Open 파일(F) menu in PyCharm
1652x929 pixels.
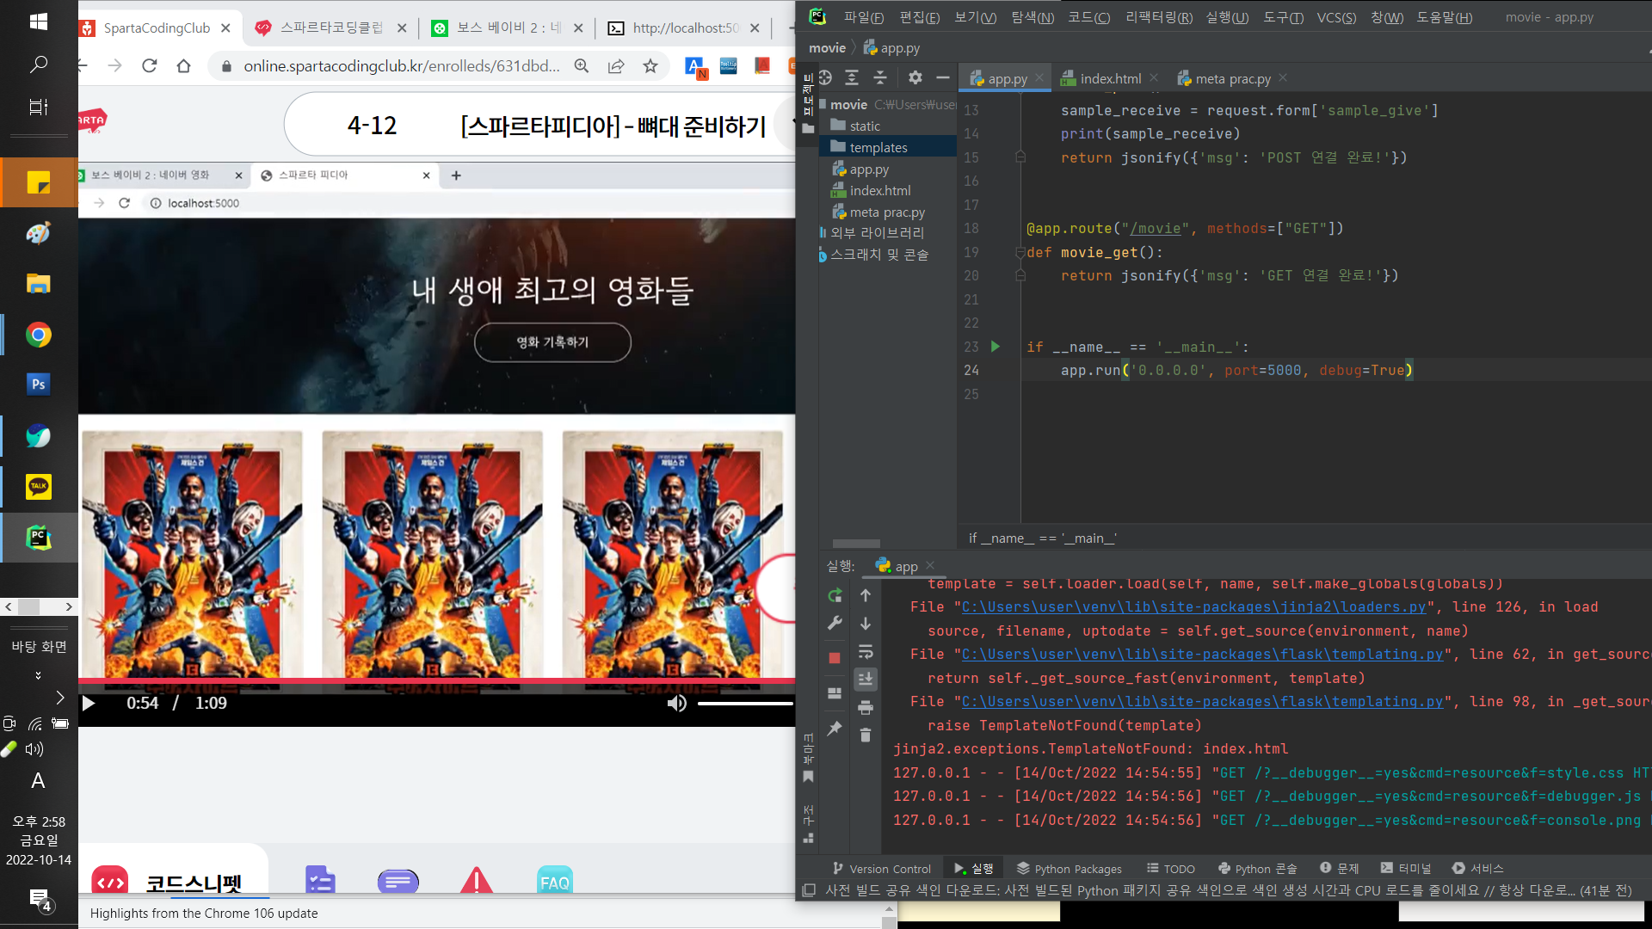(x=863, y=17)
